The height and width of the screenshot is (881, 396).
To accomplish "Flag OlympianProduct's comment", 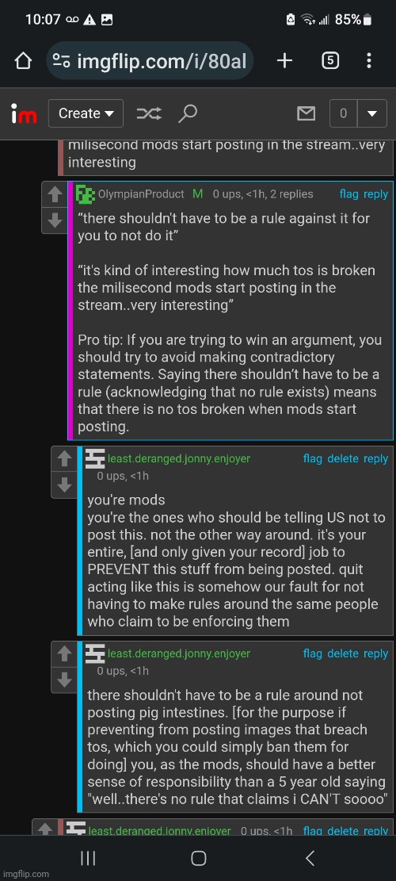I will 349,193.
